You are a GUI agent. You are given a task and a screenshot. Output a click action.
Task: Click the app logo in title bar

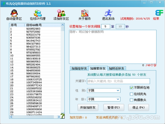3,4
